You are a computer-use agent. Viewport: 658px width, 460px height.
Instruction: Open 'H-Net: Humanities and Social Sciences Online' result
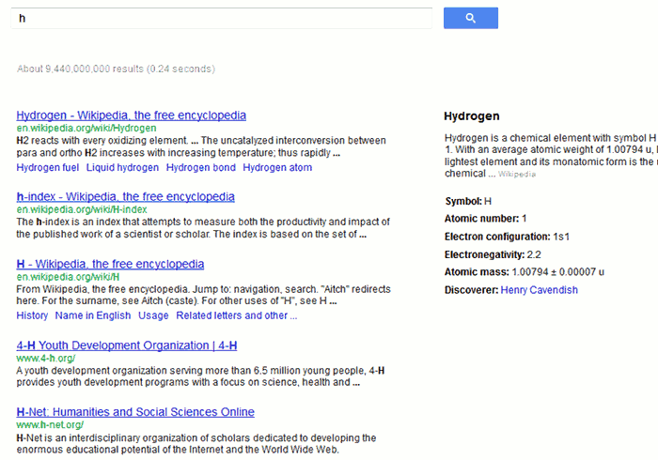[135, 412]
